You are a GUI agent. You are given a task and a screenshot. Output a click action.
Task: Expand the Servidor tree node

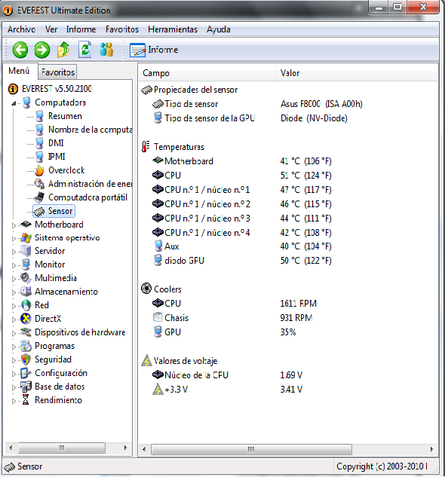[14, 252]
